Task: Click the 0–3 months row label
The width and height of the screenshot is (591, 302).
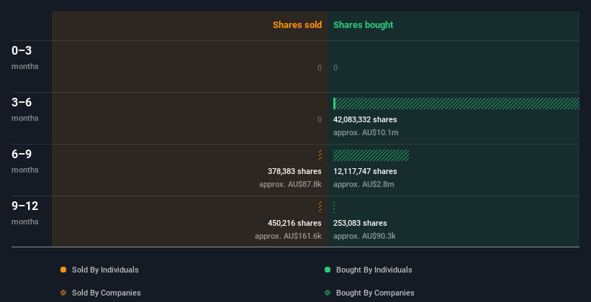Action: 25,58
